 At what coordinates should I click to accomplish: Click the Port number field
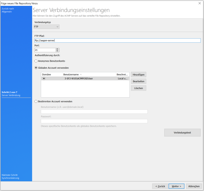click(45, 50)
